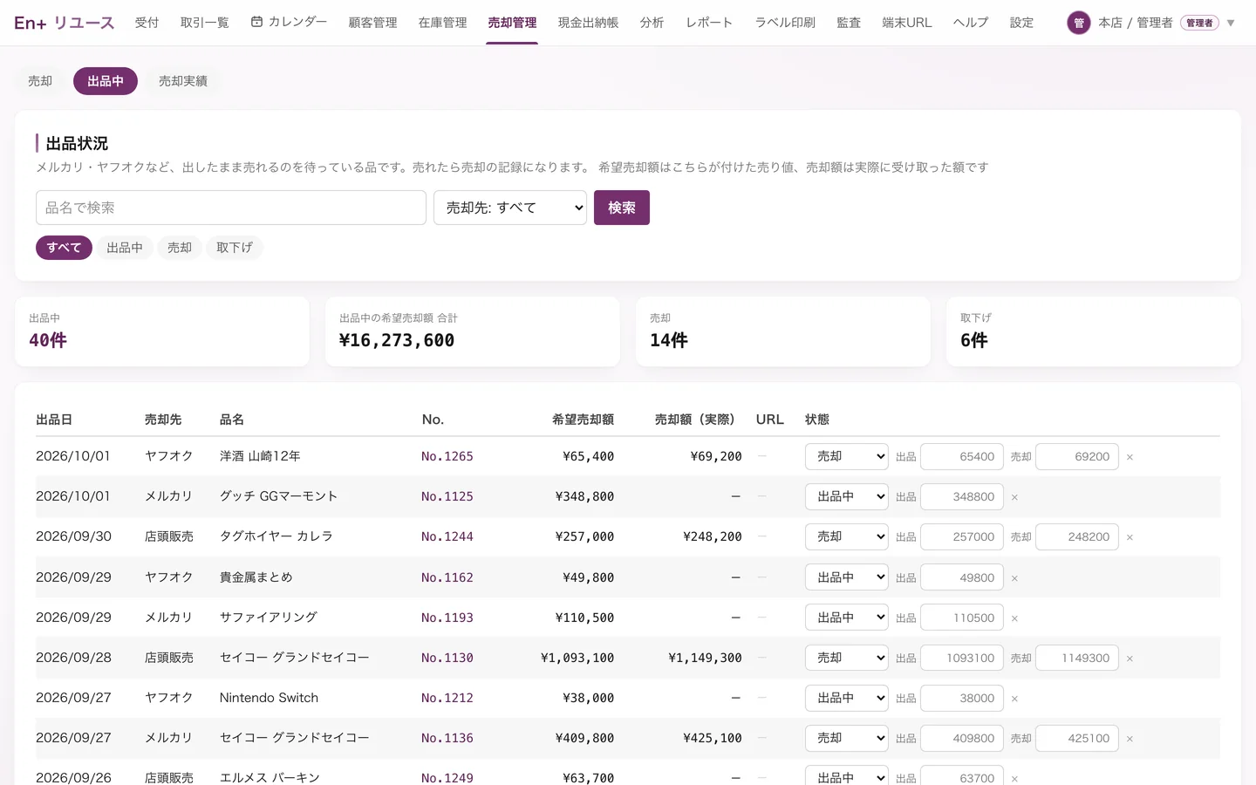Open the Nintendo Switch status dropdown
Image resolution: width=1256 pixels, height=785 pixels.
[x=846, y=698]
